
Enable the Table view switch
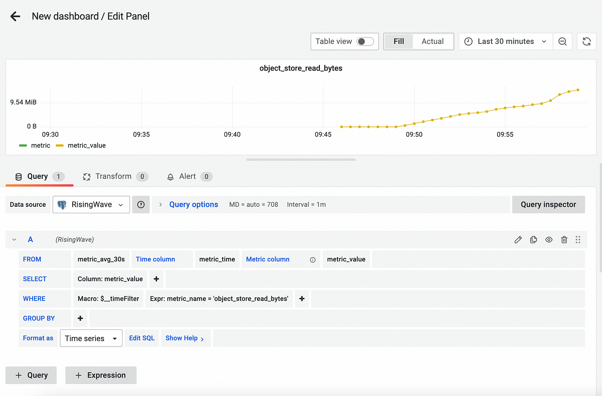tap(365, 41)
